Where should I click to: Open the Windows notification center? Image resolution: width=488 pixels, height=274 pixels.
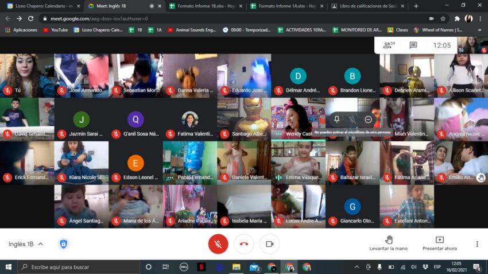pyautogui.click(x=477, y=267)
